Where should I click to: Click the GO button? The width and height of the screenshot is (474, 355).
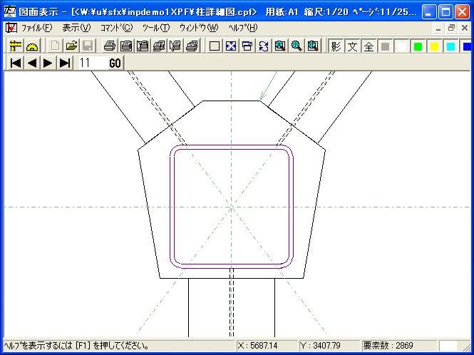click(115, 63)
